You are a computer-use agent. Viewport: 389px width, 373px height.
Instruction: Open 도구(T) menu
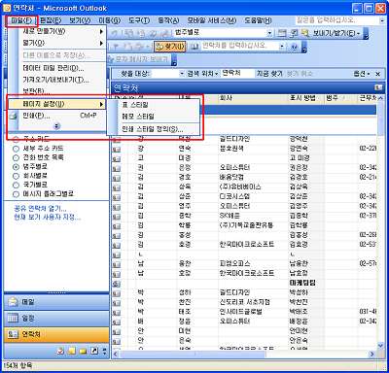[139, 20]
